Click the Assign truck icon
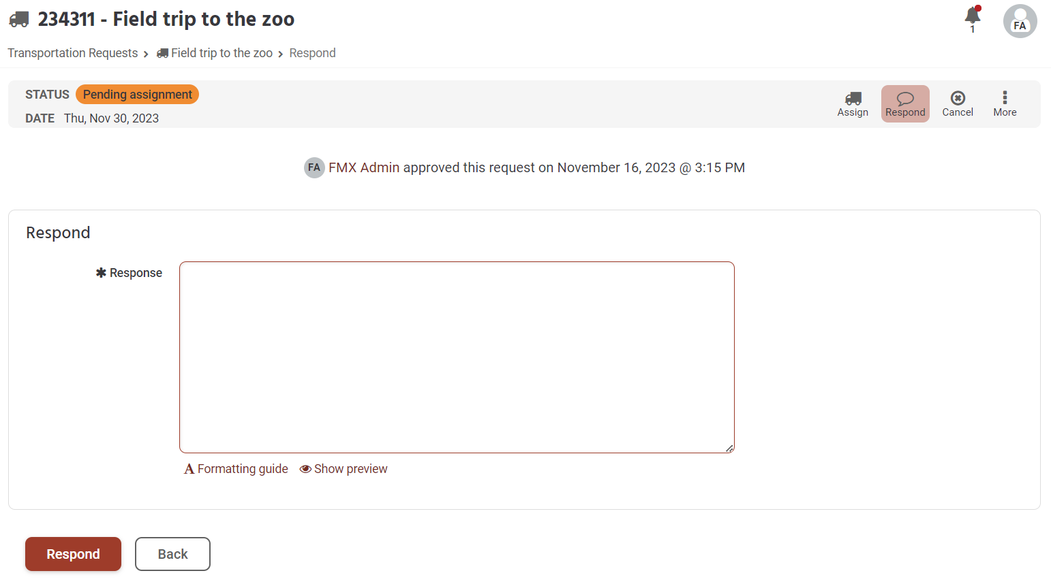Screen dimensions: 1051x586 (x=853, y=99)
